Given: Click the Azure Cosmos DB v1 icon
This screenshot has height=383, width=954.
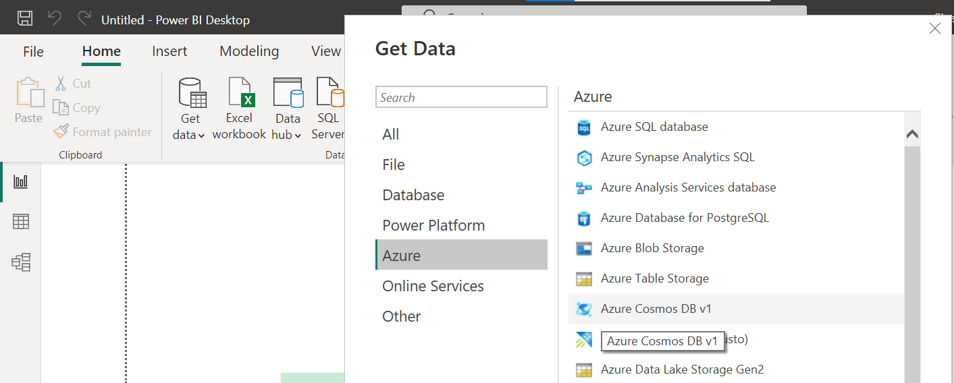Looking at the screenshot, I should point(584,310).
